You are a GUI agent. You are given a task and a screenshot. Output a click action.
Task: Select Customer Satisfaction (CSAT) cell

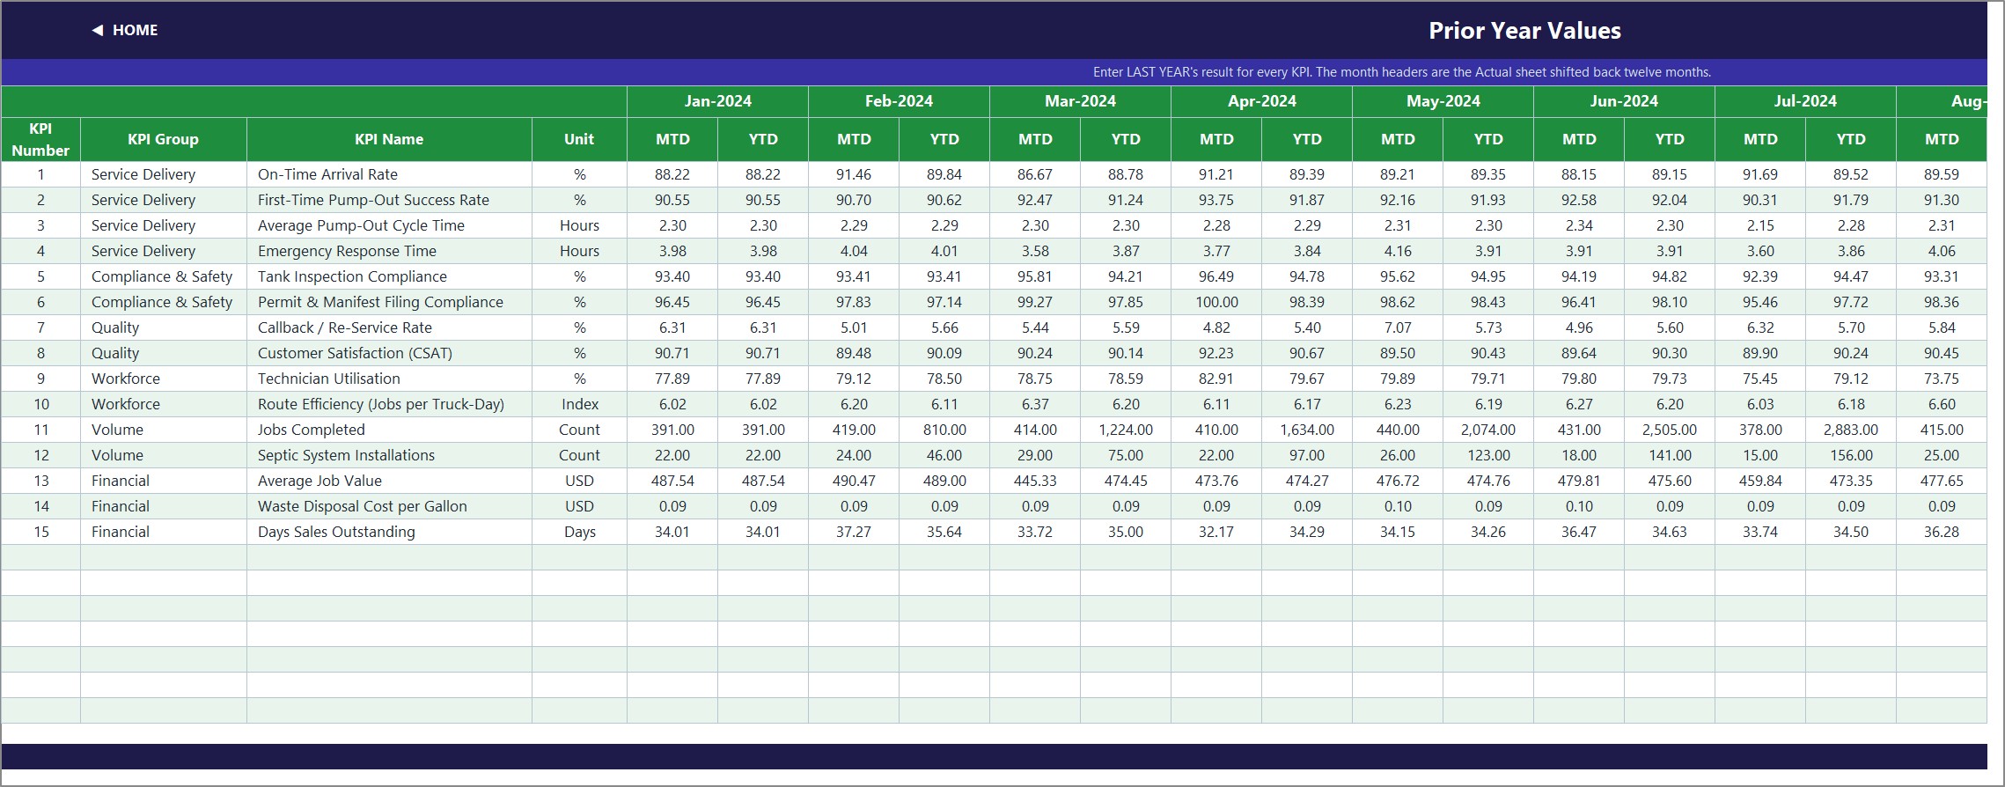[389, 353]
